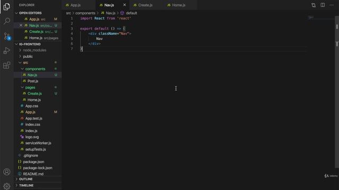Open package.json file
Viewport: 339px width, 190px height.
pos(38,162)
